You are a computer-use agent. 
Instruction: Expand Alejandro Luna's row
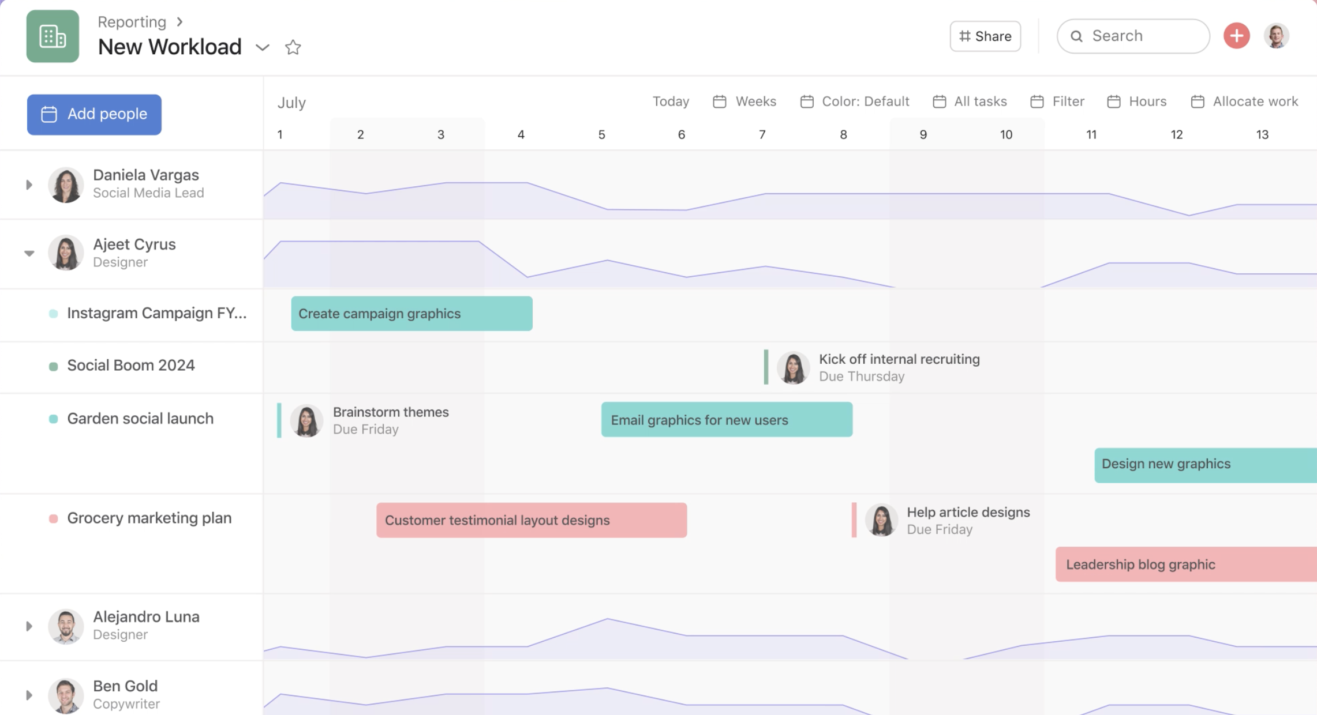click(29, 626)
